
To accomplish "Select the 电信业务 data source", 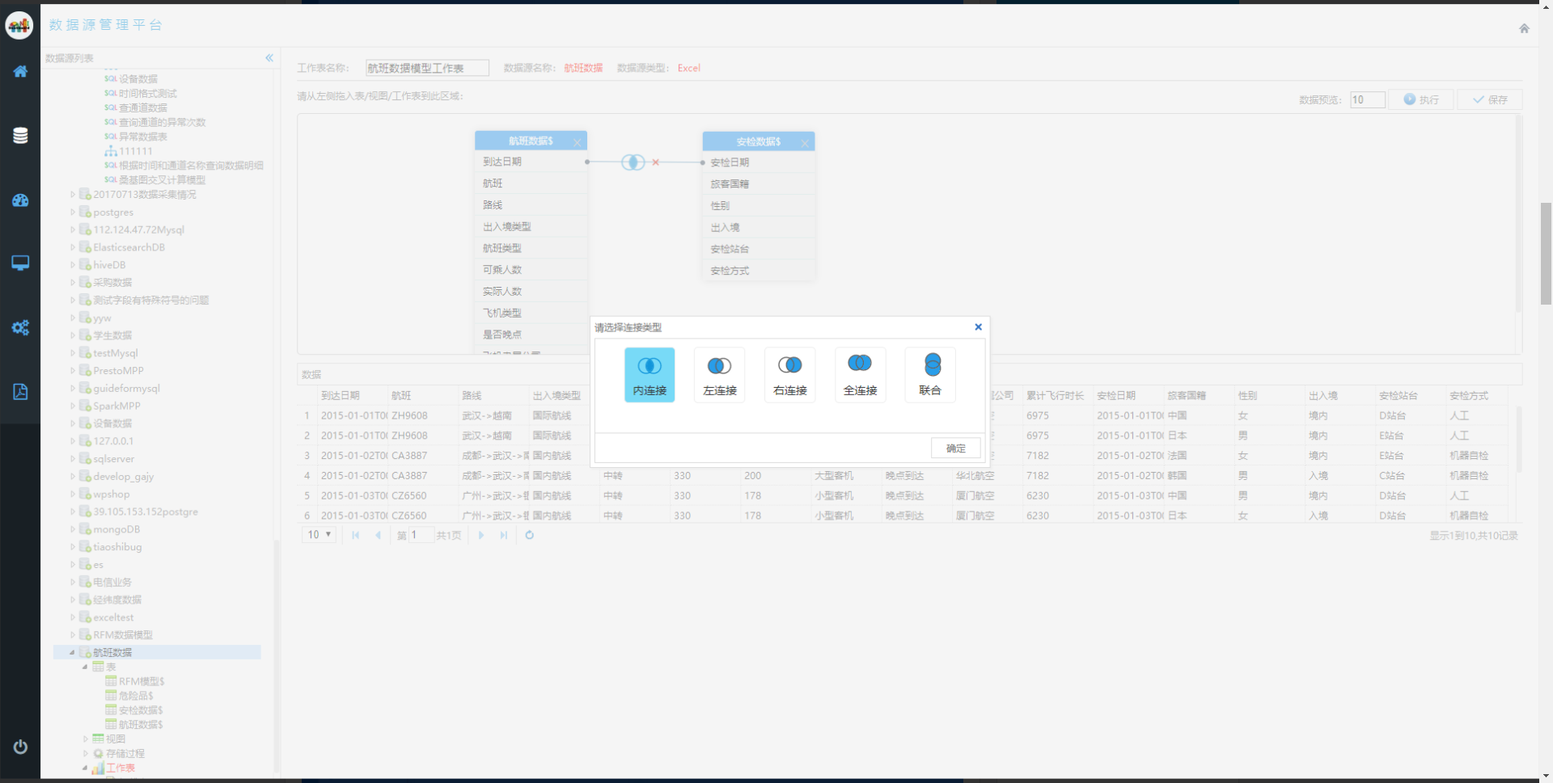I will 112,583.
